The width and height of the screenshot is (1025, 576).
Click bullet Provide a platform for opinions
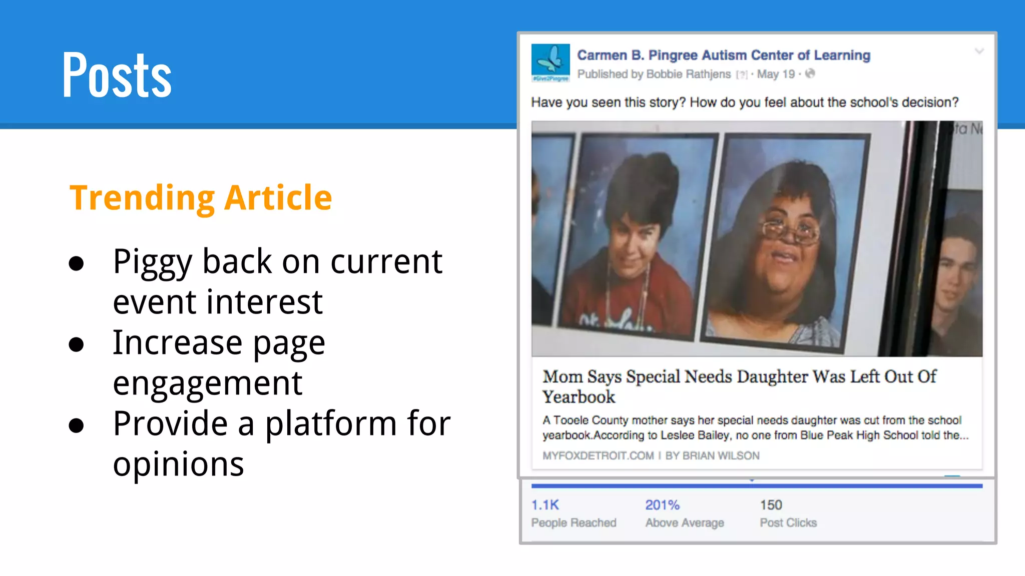[282, 444]
